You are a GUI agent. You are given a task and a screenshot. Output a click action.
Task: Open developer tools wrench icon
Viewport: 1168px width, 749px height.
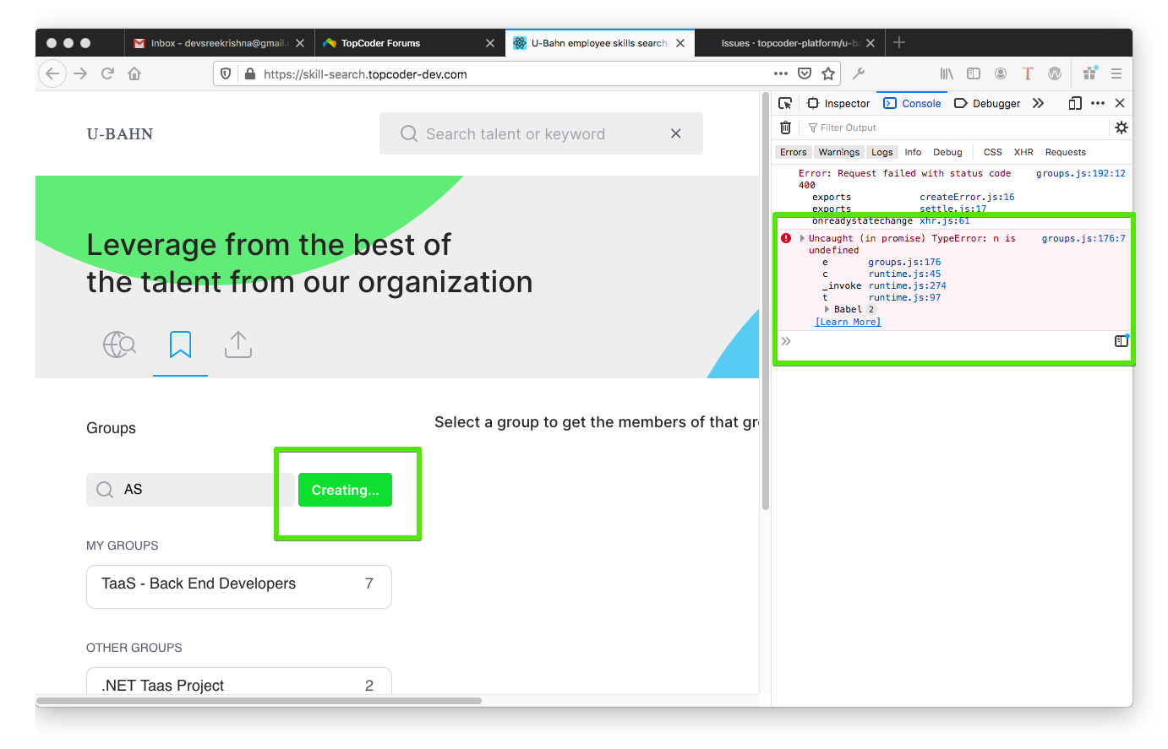click(x=859, y=73)
